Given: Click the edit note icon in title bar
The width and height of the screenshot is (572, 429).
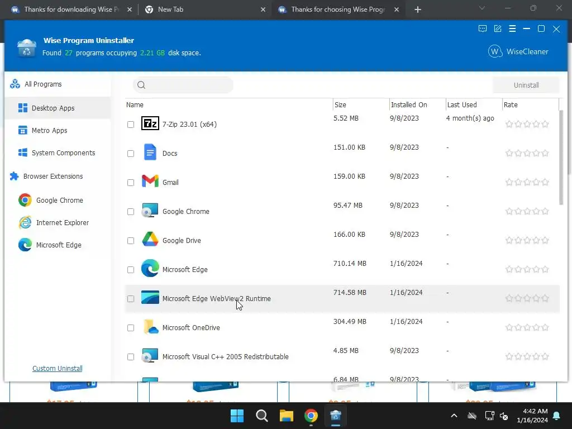Looking at the screenshot, I should click(x=498, y=29).
